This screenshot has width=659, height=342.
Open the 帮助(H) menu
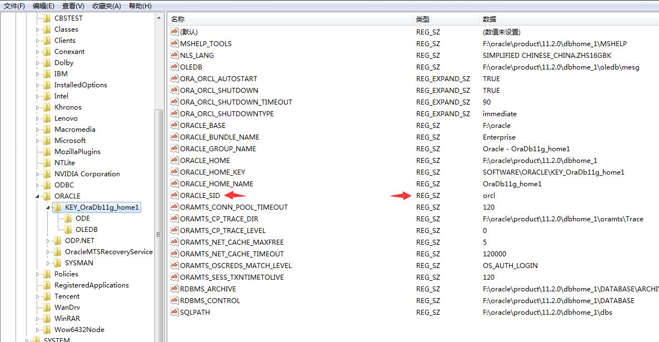pos(140,6)
